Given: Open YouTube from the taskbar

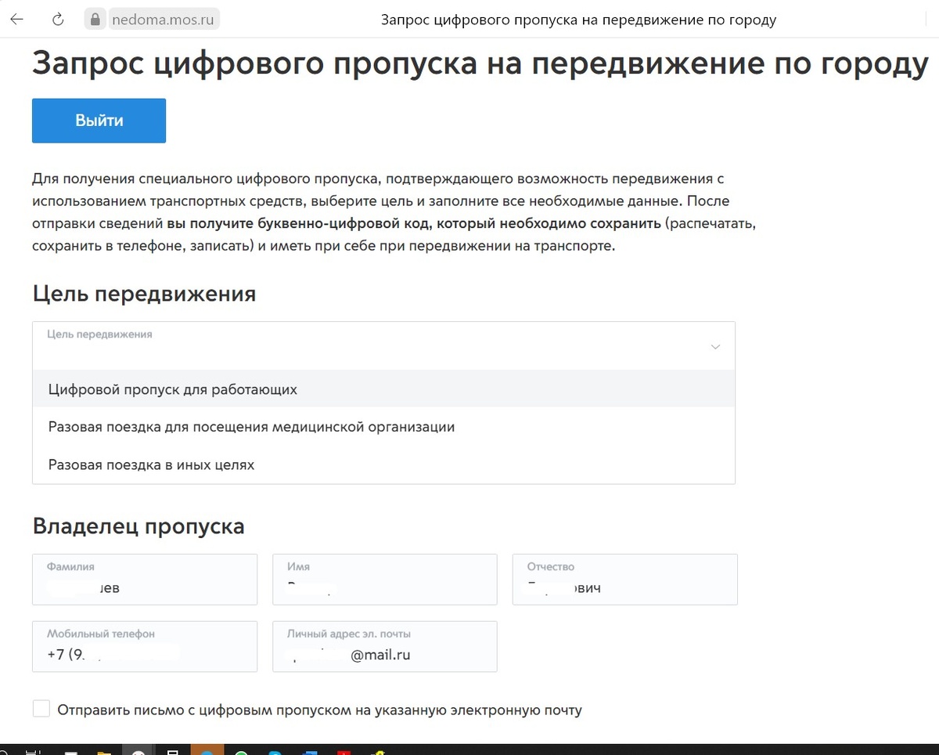Looking at the screenshot, I should tap(343, 750).
